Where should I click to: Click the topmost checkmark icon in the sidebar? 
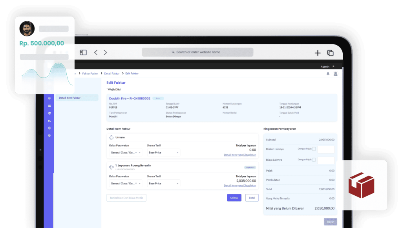(49, 97)
